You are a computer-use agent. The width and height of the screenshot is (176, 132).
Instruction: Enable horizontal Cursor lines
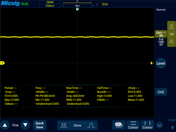[133, 125]
